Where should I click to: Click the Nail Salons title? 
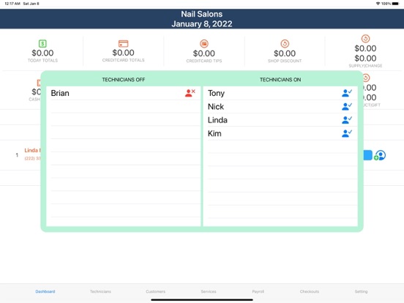click(202, 14)
